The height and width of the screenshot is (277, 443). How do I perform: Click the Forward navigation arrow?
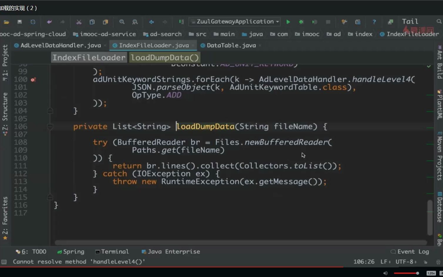165,22
